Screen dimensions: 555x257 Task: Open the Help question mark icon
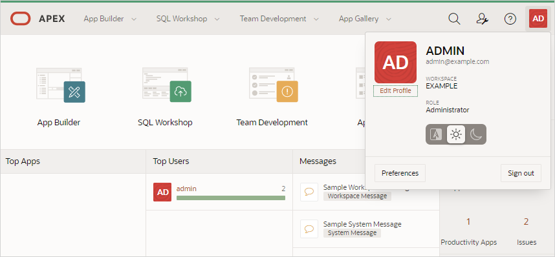point(510,19)
